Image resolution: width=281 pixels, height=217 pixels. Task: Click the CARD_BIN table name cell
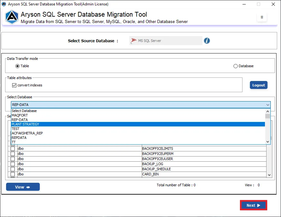point(204,174)
